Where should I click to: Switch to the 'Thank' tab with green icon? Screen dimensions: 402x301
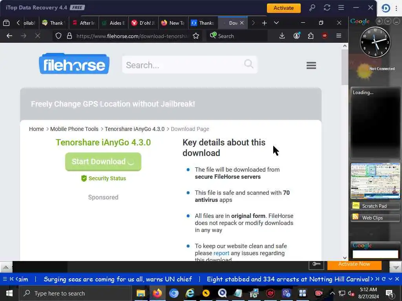53,23
